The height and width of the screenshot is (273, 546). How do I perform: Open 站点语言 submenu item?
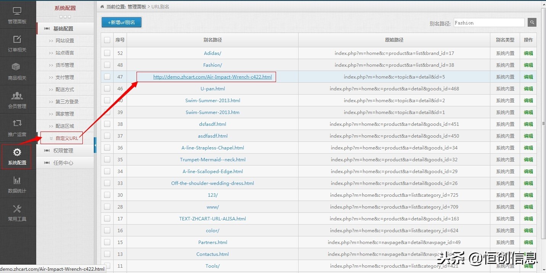point(65,53)
